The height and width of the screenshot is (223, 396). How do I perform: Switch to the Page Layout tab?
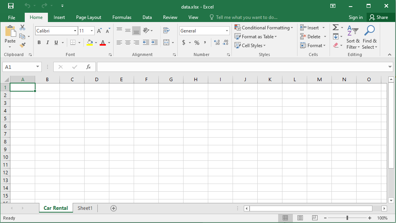(88, 17)
